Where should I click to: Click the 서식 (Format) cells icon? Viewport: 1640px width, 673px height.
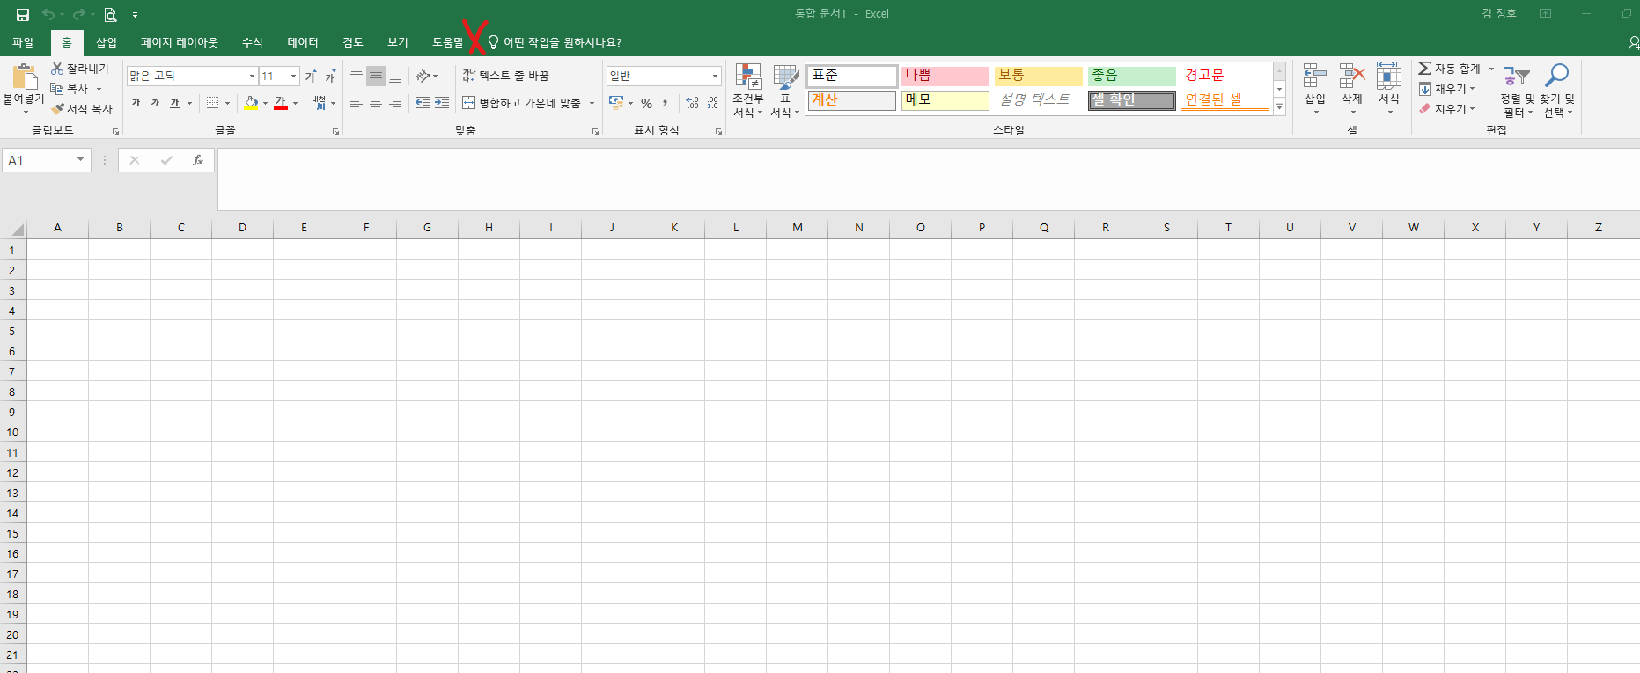(1389, 77)
